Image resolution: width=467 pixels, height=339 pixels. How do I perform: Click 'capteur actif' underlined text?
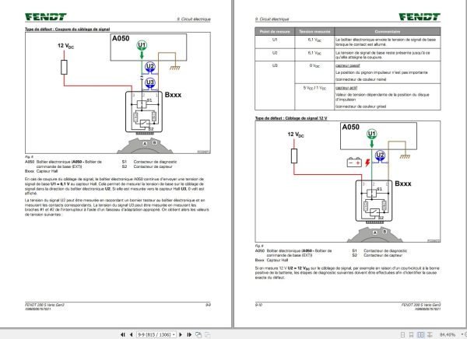click(x=346, y=88)
